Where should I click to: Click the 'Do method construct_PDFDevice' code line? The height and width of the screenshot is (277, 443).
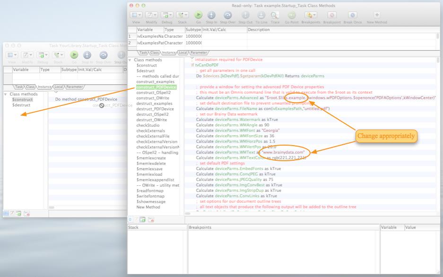(86, 99)
